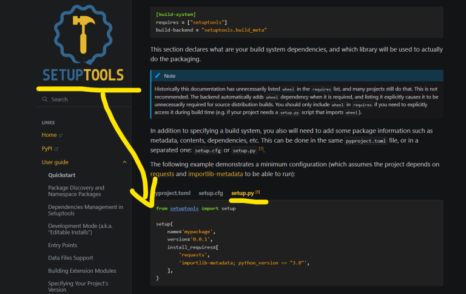Open Data Files Support page
The width and height of the screenshot is (466, 294).
click(72, 258)
